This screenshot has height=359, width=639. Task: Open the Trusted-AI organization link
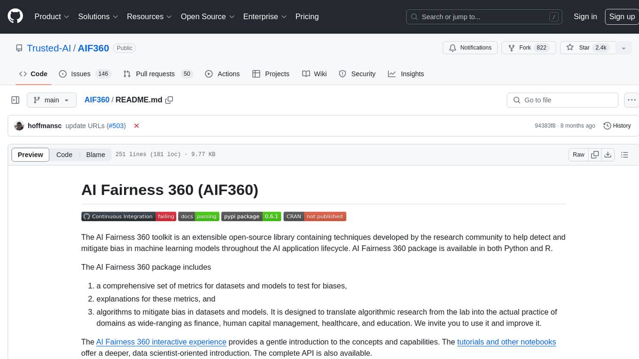point(49,48)
